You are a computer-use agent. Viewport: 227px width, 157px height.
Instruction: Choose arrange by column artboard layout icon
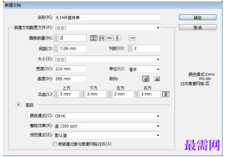[x=117, y=38]
